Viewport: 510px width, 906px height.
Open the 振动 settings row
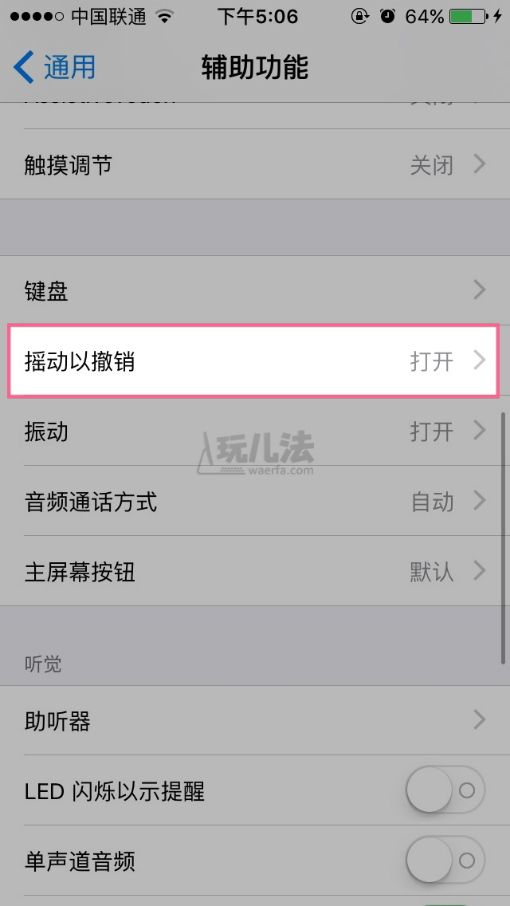(255, 431)
